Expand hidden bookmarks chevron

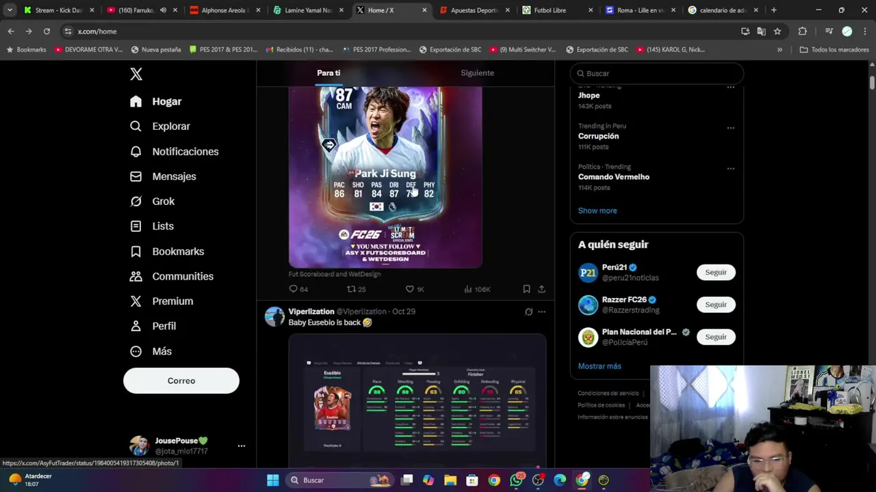click(780, 50)
